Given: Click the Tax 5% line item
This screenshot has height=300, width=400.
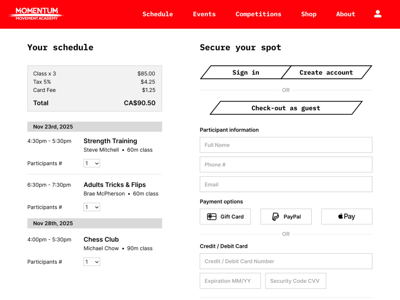Looking at the screenshot, I should click(42, 82).
